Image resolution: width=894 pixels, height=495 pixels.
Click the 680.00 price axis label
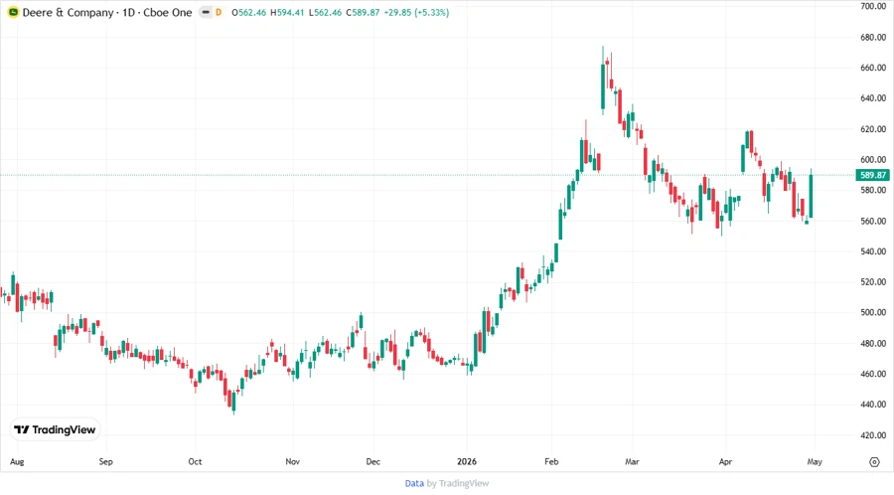coord(873,37)
